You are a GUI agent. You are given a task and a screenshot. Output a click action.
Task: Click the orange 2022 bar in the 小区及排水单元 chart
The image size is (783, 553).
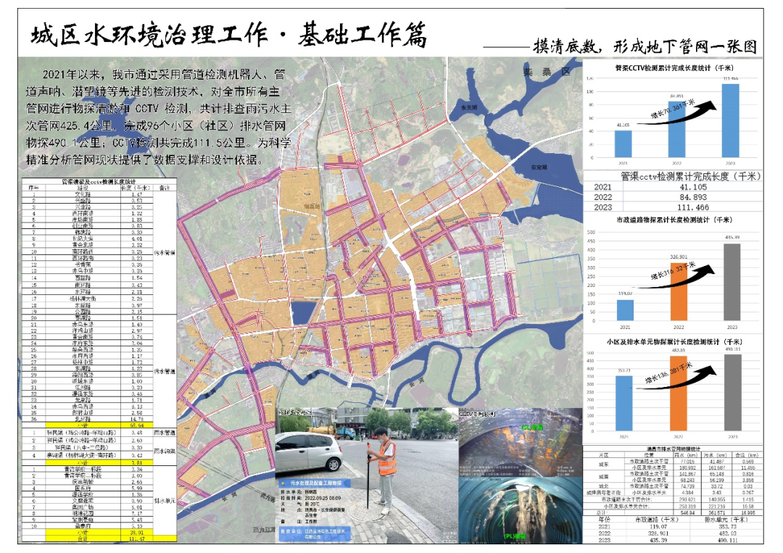[679, 394]
